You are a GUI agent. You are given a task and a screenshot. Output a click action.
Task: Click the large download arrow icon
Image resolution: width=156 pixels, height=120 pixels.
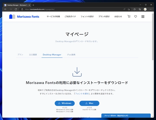pyautogui.click(x=77, y=72)
